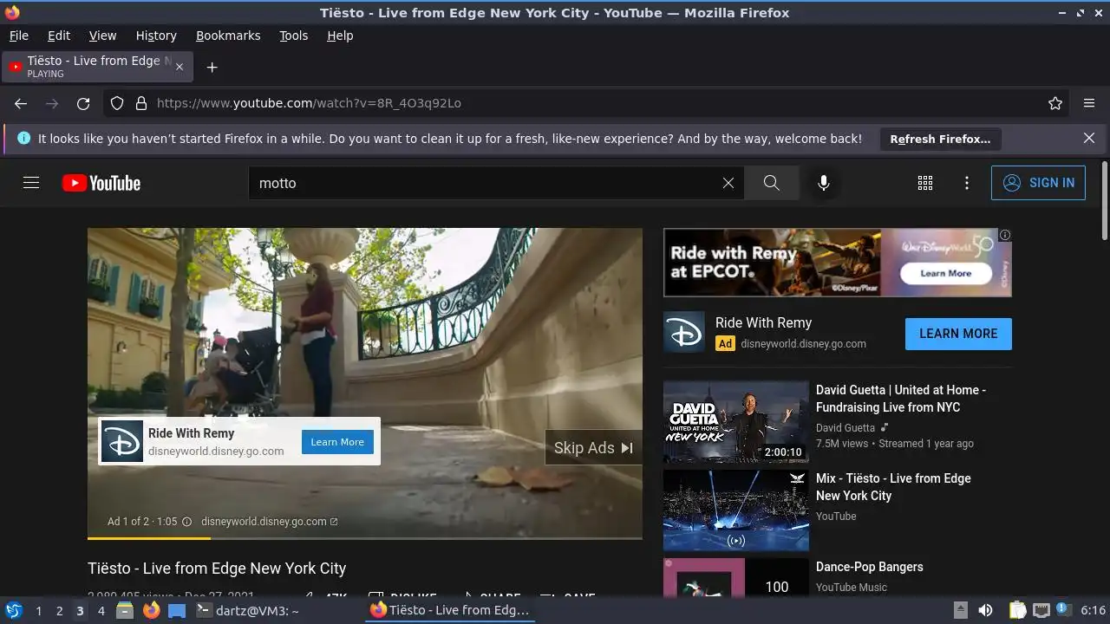This screenshot has width=1110, height=624.
Task: Launch Firefox from the taskbar quick launcher
Action: 151,610
